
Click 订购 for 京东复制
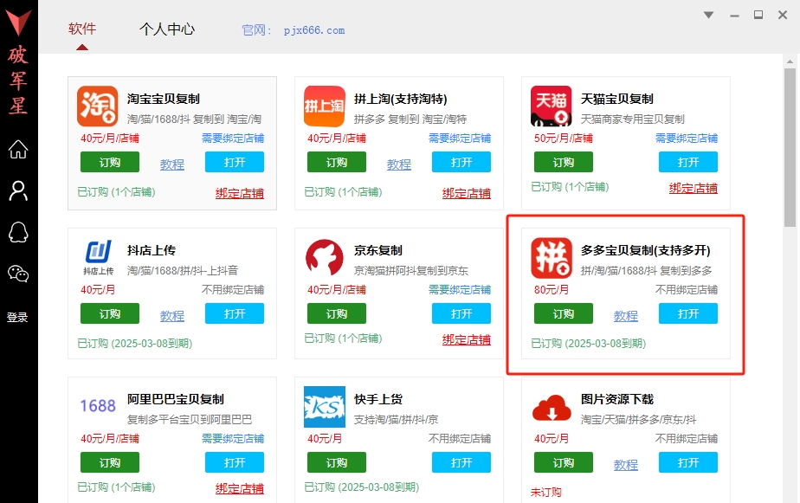point(337,313)
